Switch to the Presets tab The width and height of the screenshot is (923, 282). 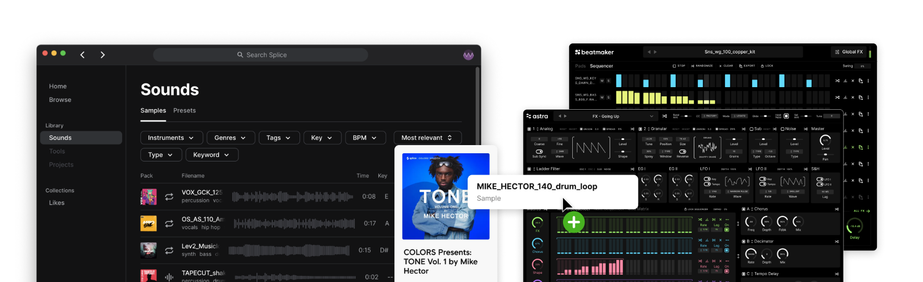click(x=185, y=111)
